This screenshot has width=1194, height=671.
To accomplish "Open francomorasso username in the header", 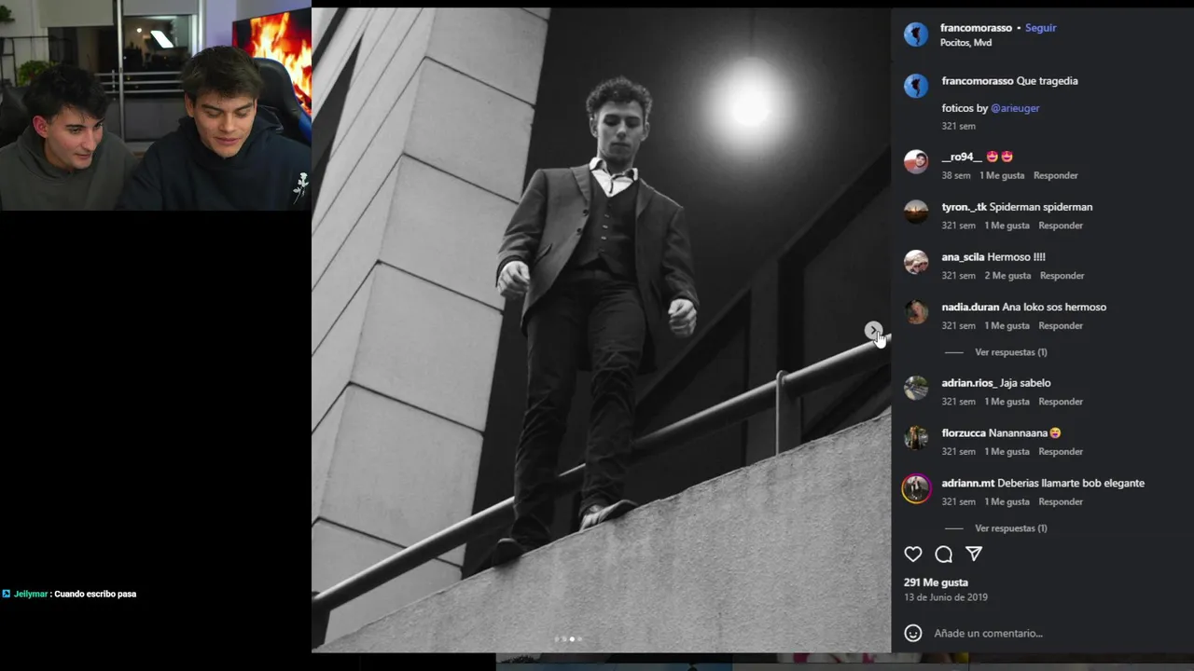I will point(976,28).
